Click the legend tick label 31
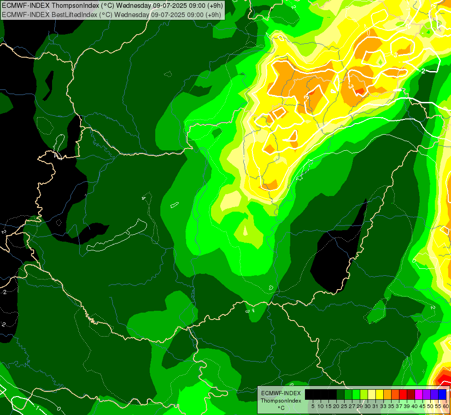Screen dimensions: 451x415 click(x=375, y=406)
